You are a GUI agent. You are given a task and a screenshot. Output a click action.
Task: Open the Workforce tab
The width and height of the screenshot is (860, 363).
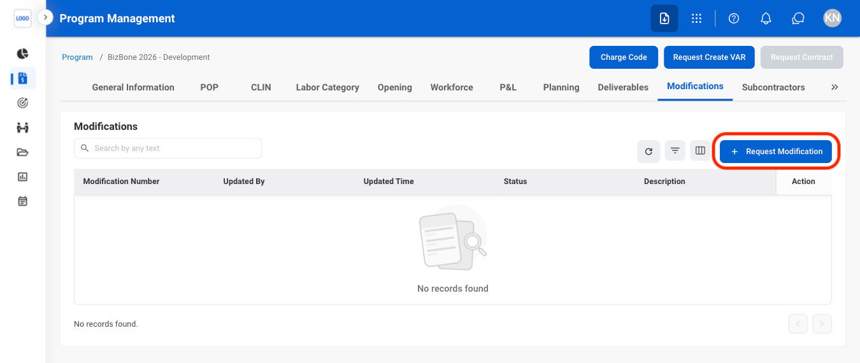(x=452, y=87)
